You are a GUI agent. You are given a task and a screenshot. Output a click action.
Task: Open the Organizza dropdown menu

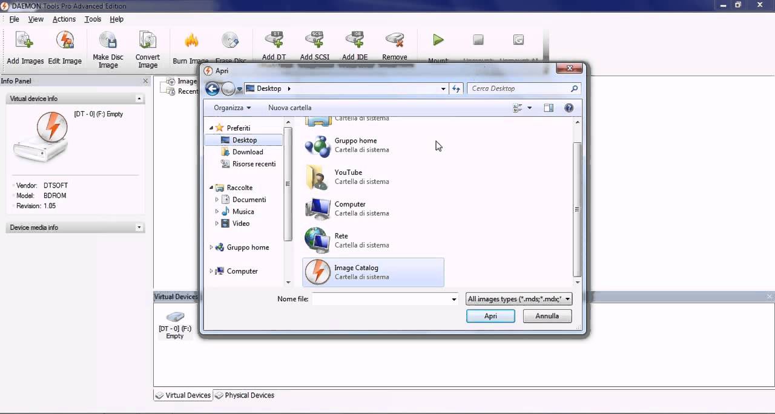coord(232,108)
